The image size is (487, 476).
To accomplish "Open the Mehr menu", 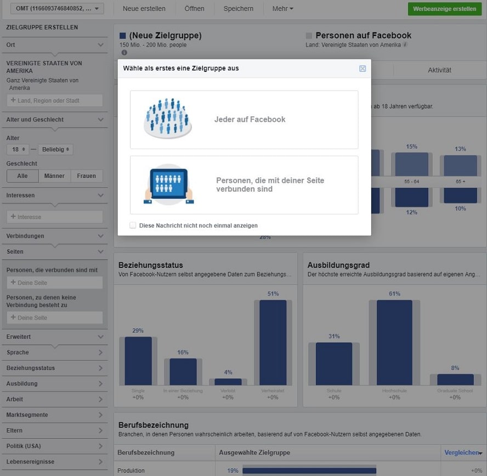I will tap(282, 9).
